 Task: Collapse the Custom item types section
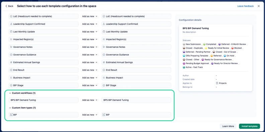[10, 108]
